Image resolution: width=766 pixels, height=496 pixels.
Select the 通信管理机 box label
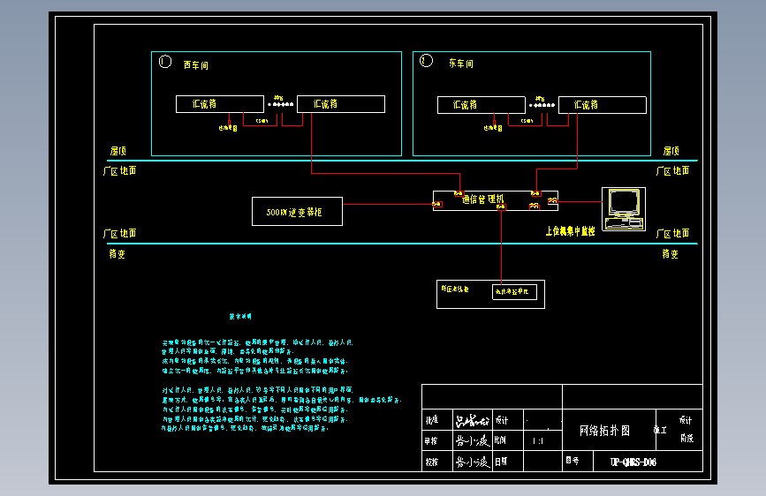pyautogui.click(x=482, y=199)
